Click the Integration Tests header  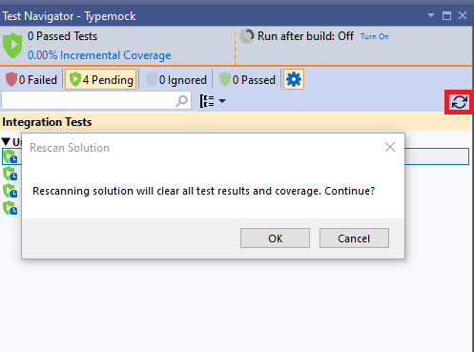[x=47, y=122]
